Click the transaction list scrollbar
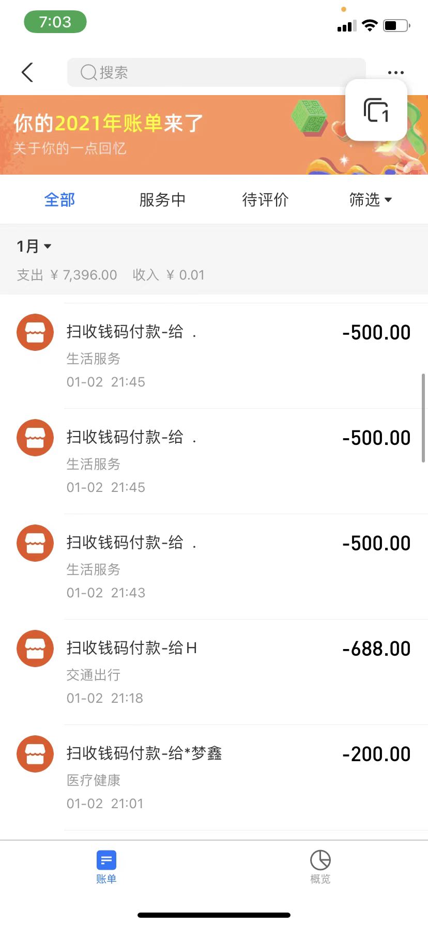This screenshot has height=926, width=428. point(423,418)
